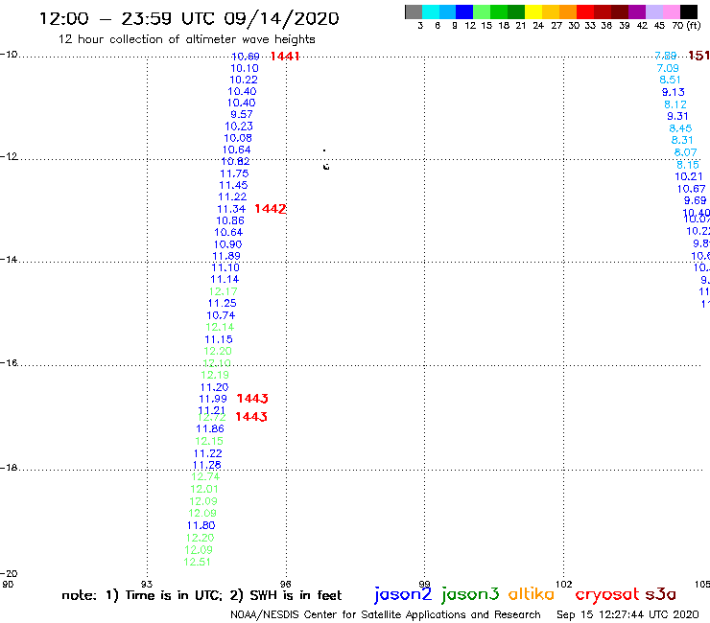Click the 10.74 wave height value
The image size is (710, 623).
221,315
